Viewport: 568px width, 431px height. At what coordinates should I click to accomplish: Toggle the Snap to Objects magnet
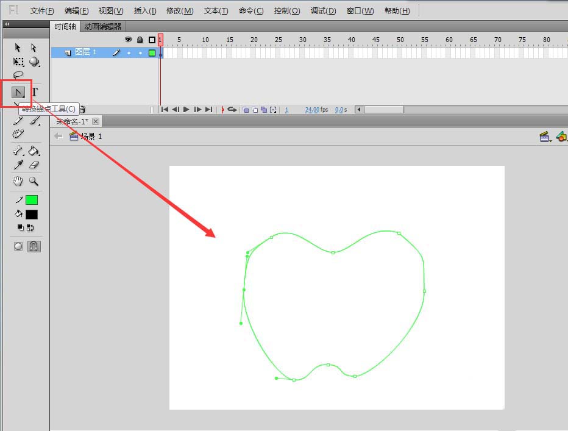[34, 246]
